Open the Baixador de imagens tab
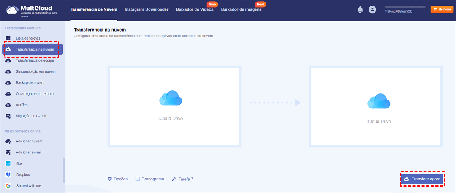This screenshot has height=193, width=456. 241,9
